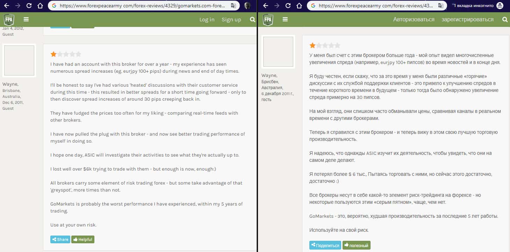Open the hamburger menu on the Russian page

coord(285,20)
